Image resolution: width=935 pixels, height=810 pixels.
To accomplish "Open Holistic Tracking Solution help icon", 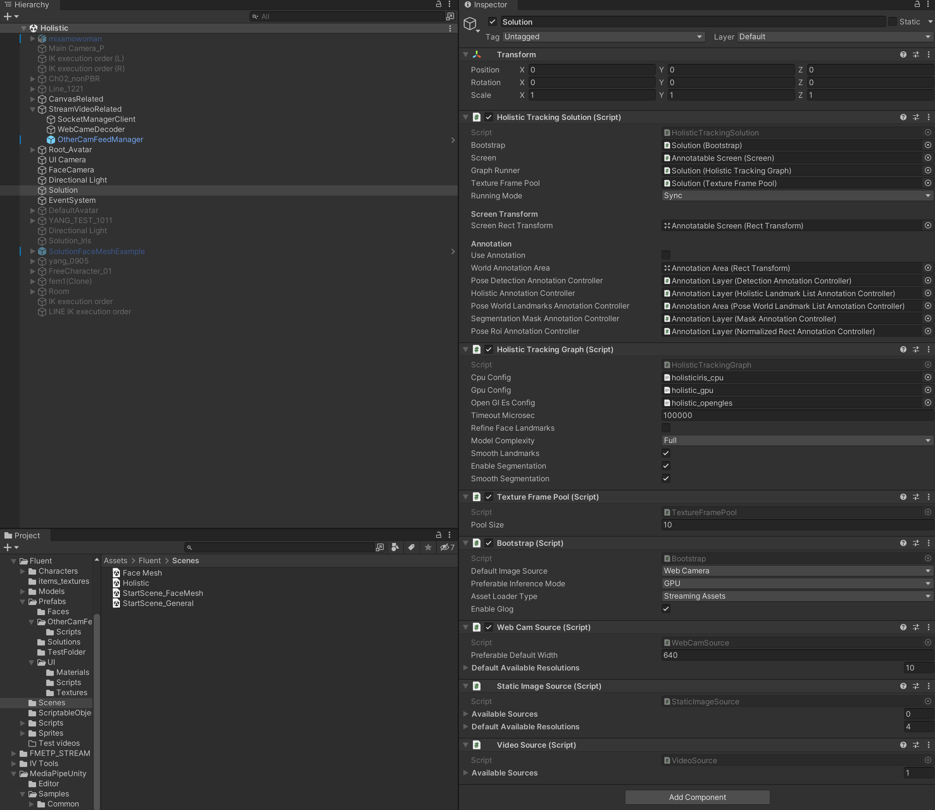I will 903,117.
